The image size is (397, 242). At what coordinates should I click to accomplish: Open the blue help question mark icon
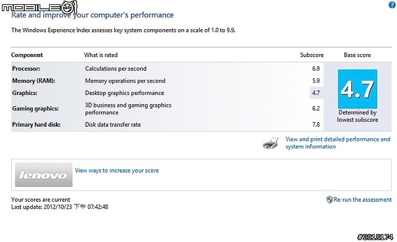[392, 5]
